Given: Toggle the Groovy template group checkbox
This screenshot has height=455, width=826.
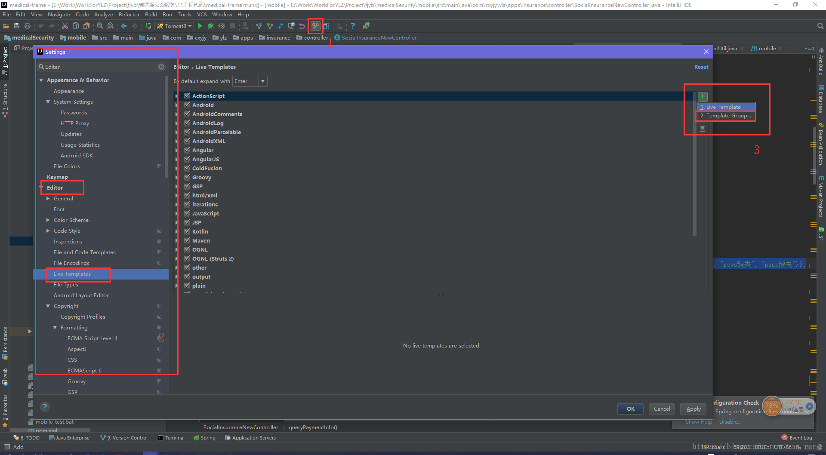Looking at the screenshot, I should coord(187,177).
